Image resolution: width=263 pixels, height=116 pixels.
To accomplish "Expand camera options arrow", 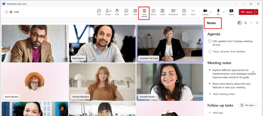I will 211,12.
